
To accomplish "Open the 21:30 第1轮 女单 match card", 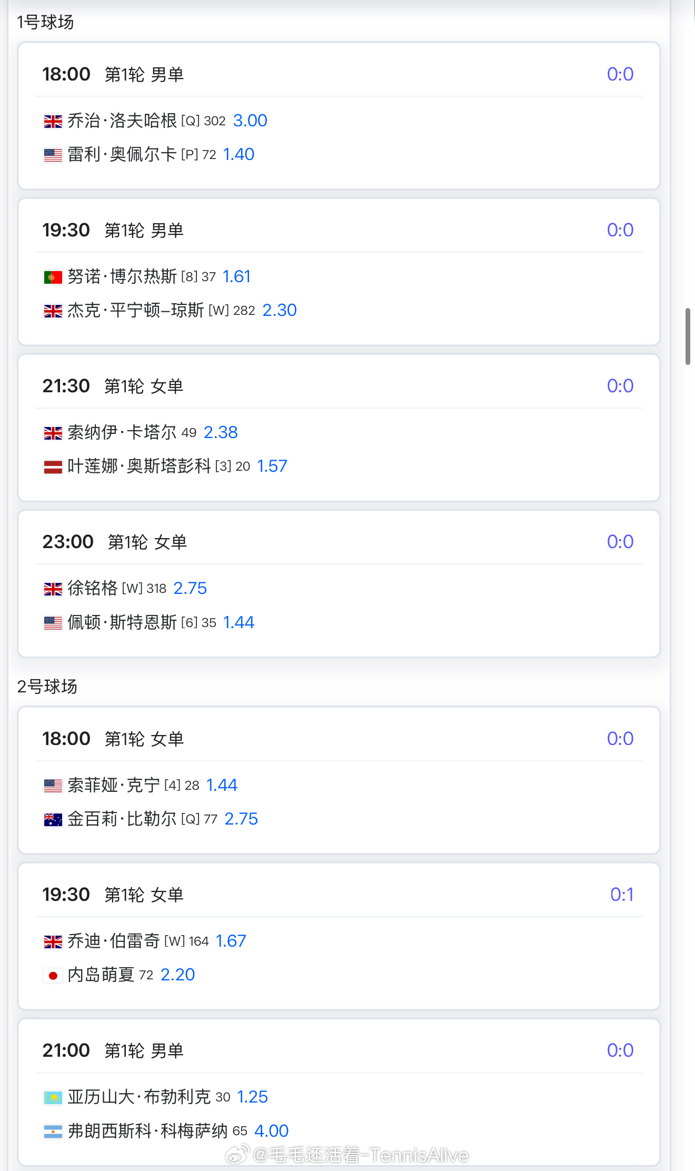I will tap(339, 428).
